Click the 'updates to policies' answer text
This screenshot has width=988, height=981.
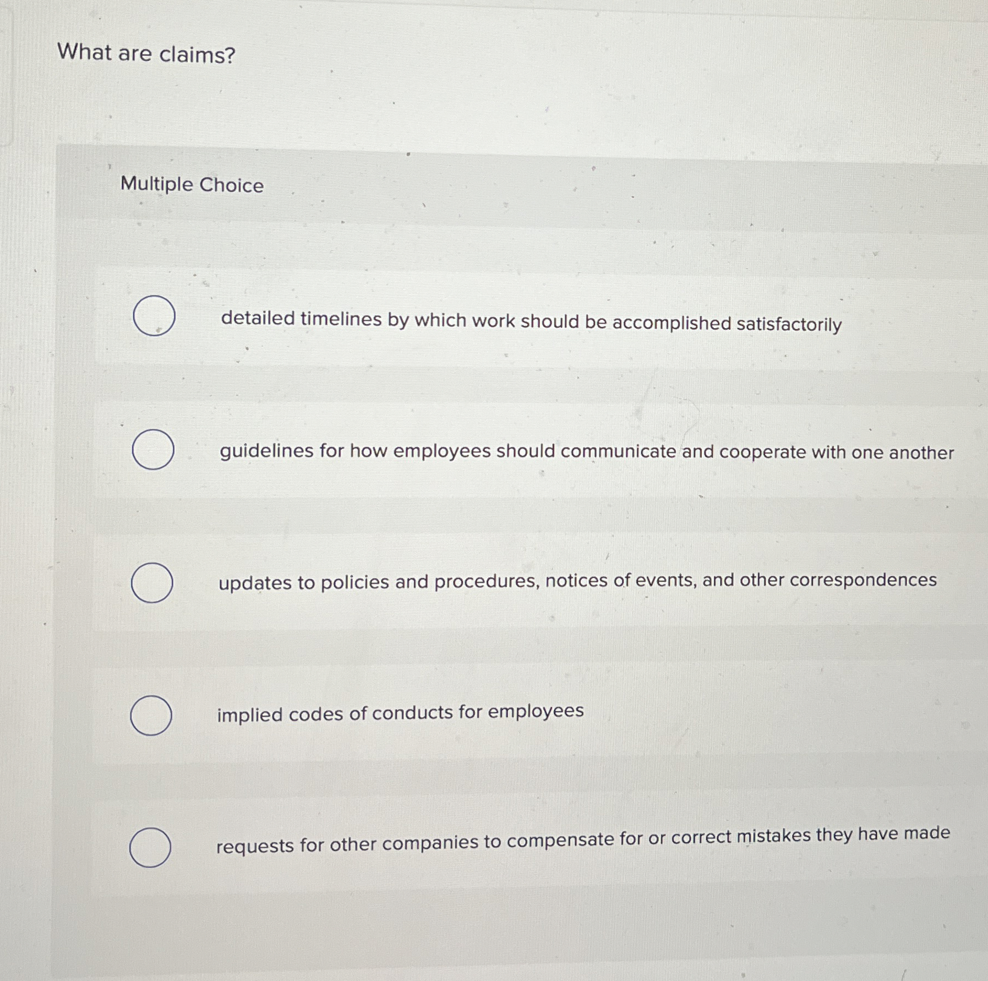tap(577, 585)
